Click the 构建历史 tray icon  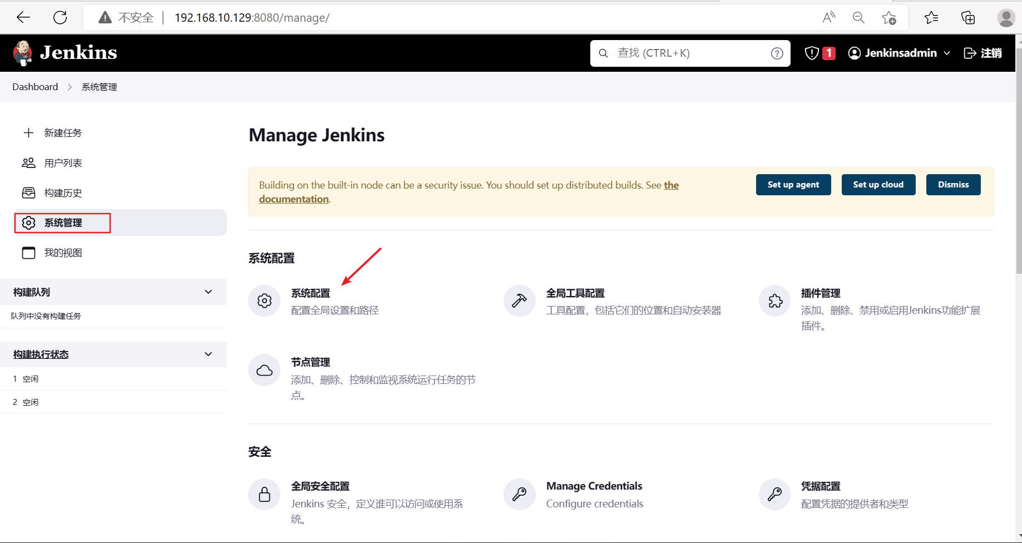[28, 193]
